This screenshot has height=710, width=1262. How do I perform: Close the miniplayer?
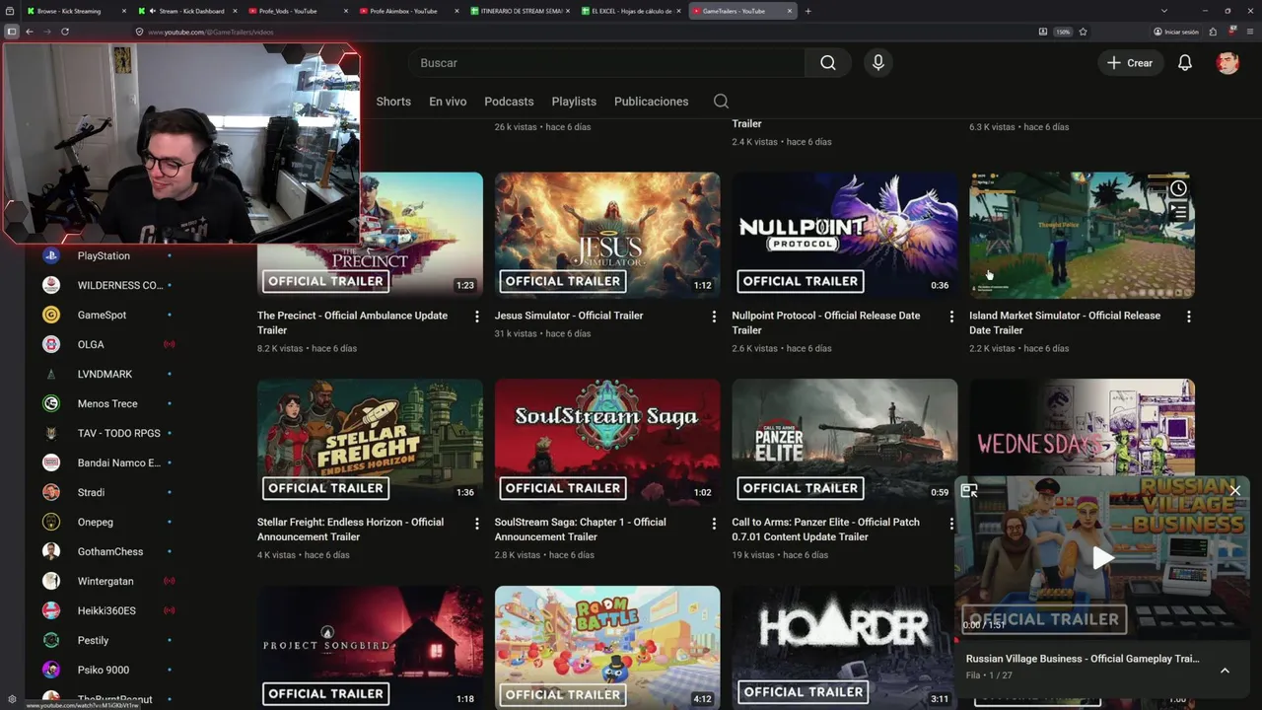pos(1235,490)
